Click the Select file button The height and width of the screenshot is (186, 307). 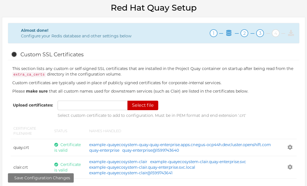[x=143, y=105]
